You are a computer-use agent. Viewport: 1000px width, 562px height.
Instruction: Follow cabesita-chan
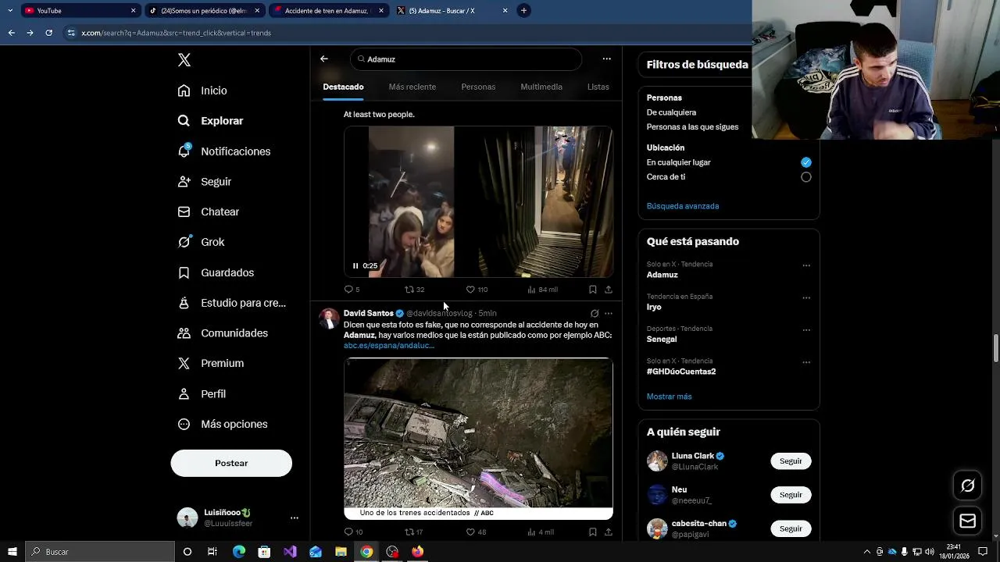(791, 528)
